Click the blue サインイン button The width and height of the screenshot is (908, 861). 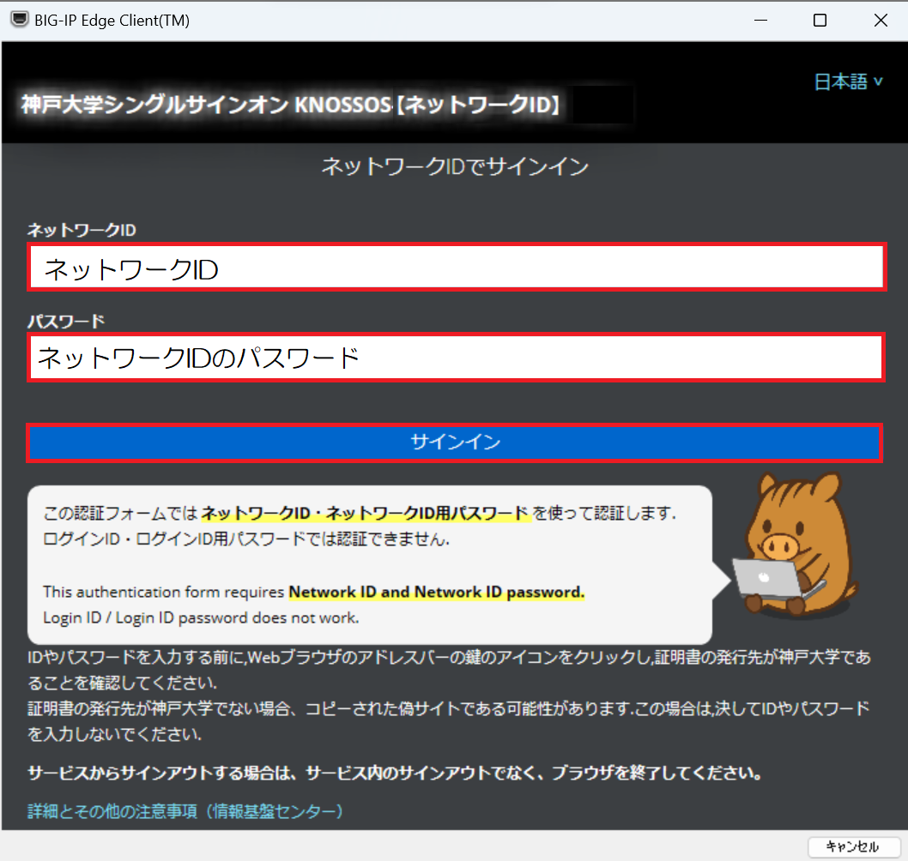pos(455,443)
